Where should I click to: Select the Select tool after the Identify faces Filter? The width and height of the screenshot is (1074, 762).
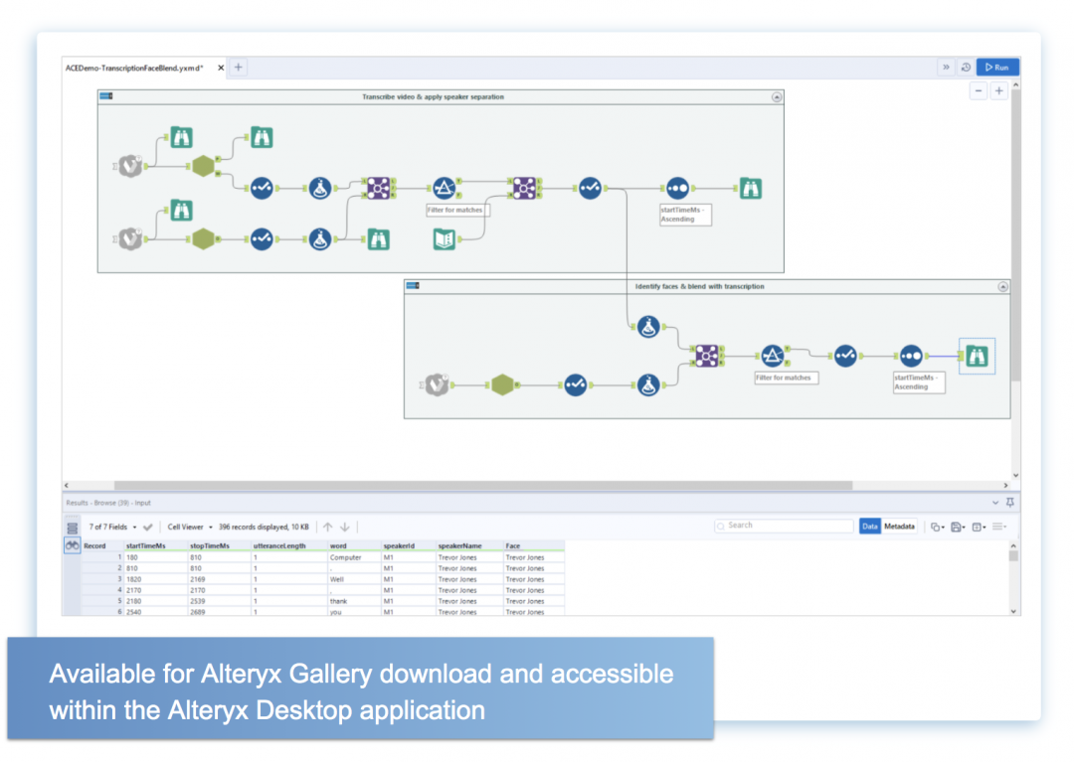coord(845,356)
